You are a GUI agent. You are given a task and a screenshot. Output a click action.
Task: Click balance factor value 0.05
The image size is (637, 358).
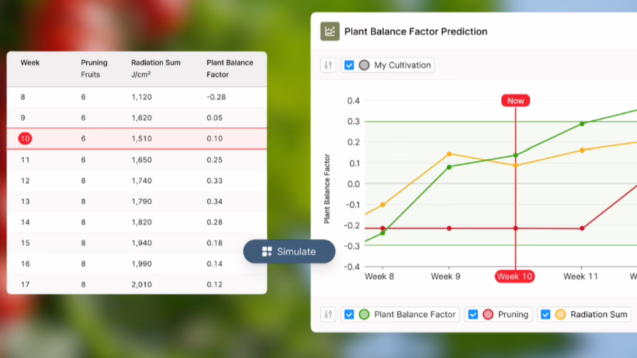pyautogui.click(x=215, y=118)
